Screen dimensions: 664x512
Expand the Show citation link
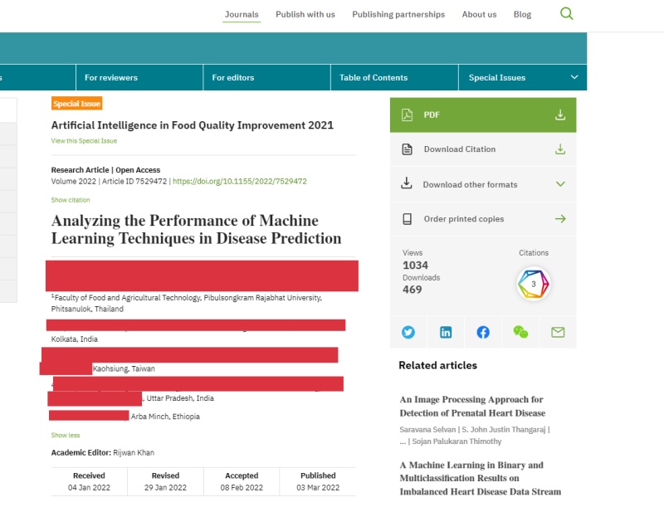71,200
